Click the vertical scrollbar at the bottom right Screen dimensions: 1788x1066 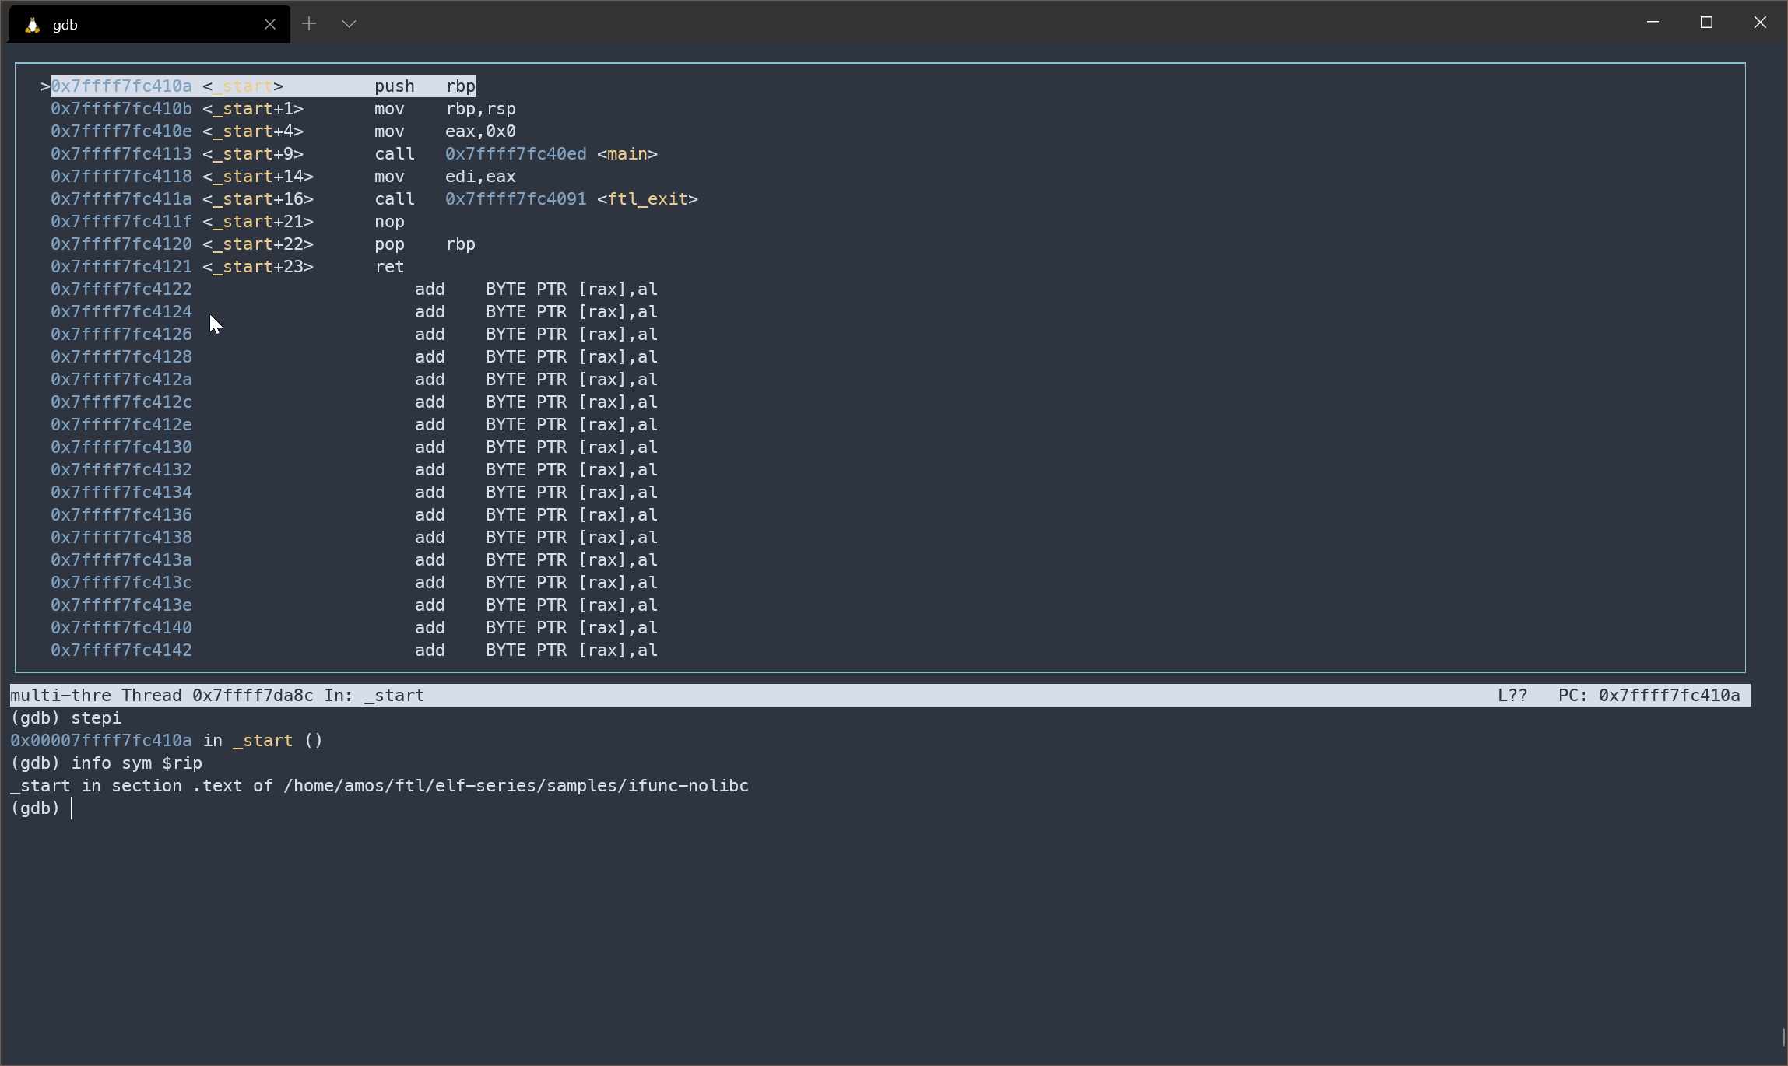[1782, 1037]
